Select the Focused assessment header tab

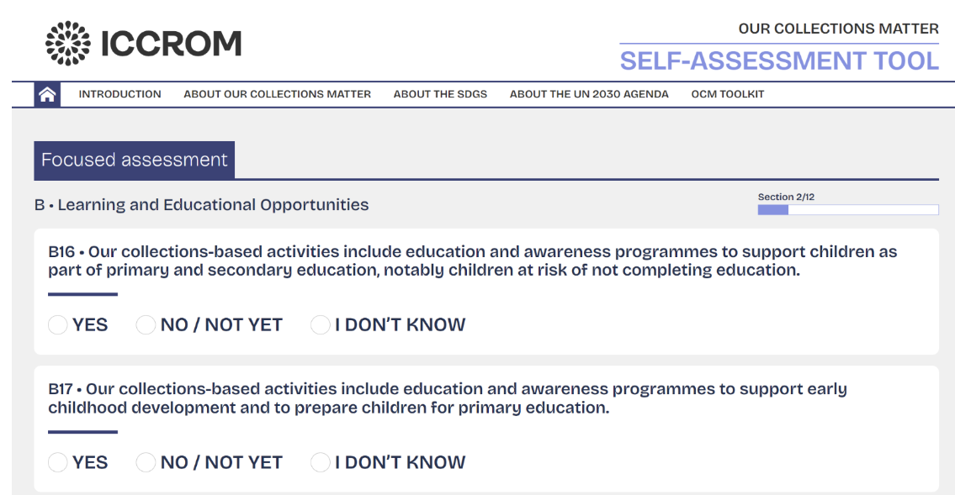point(135,160)
